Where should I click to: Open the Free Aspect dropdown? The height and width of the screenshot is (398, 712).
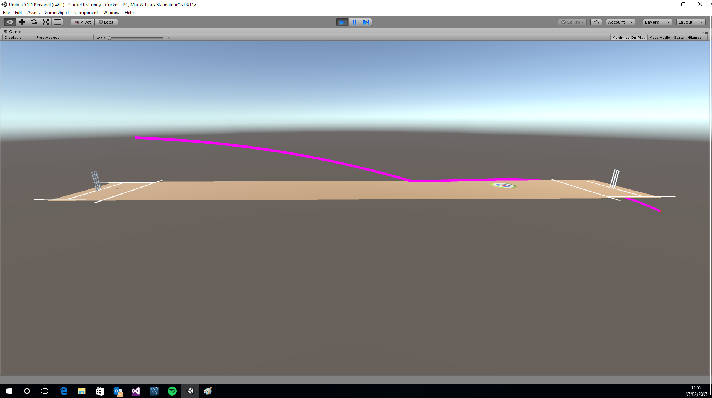tap(64, 38)
